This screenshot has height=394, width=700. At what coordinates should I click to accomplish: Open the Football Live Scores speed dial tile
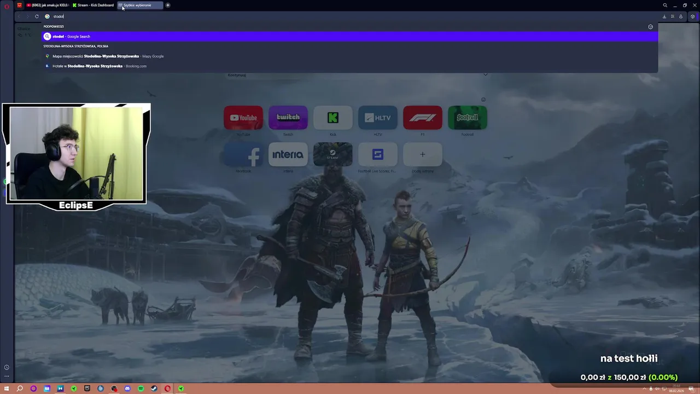tap(378, 154)
